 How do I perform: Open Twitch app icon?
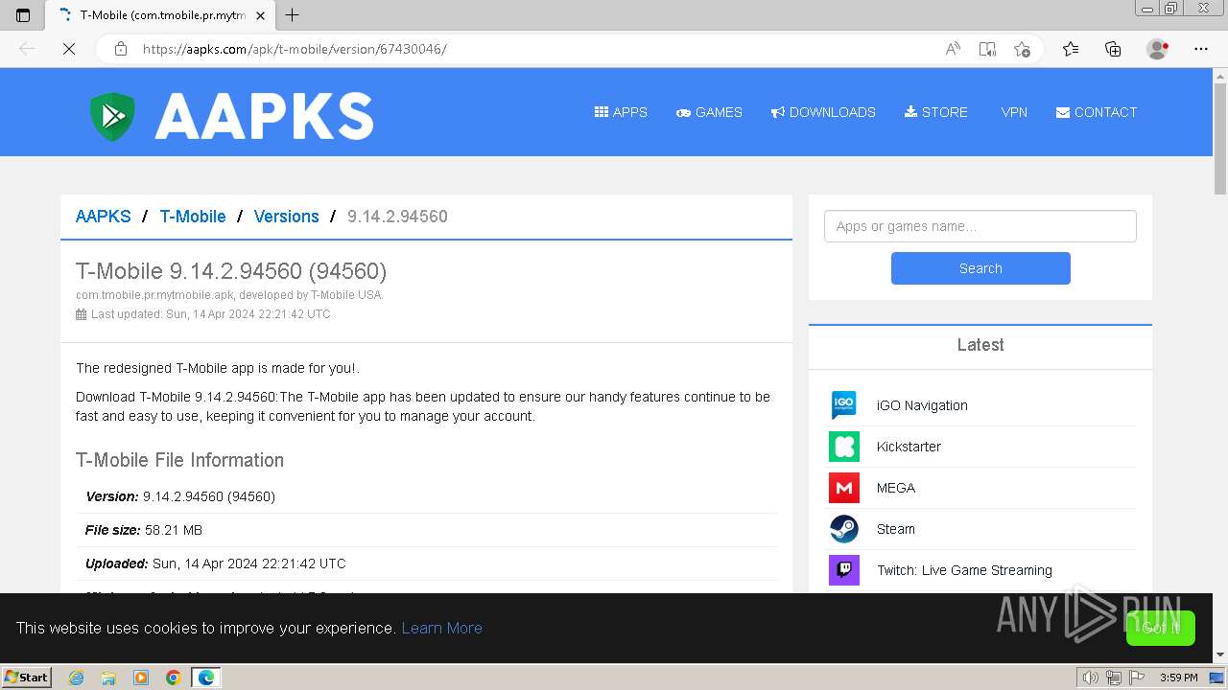tap(844, 570)
